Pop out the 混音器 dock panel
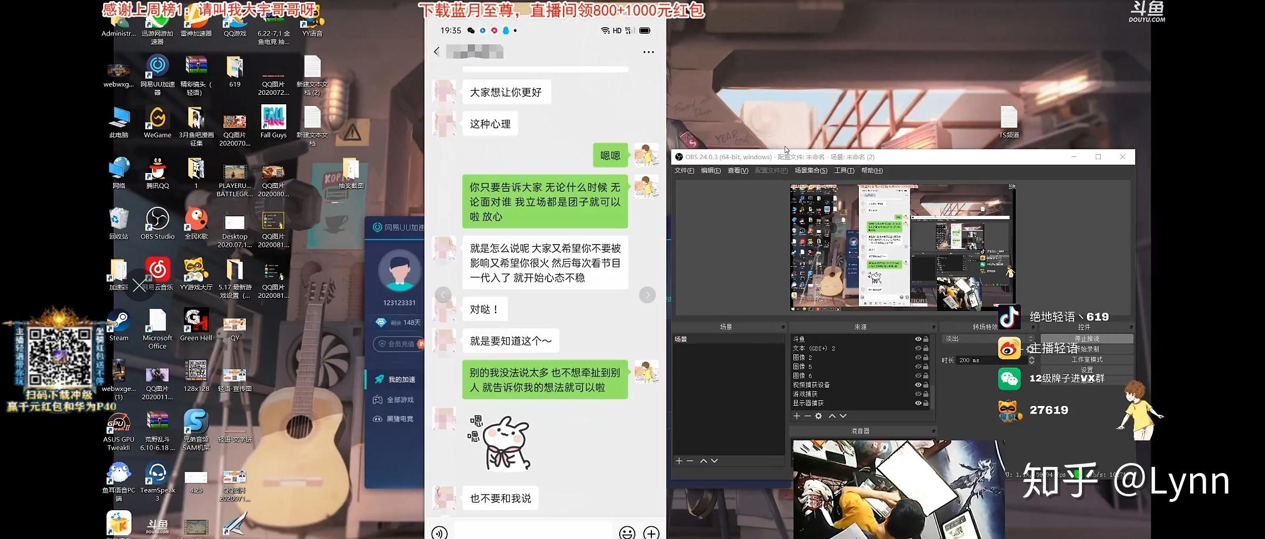Image resolution: width=1265 pixels, height=539 pixels. pyautogui.click(x=934, y=431)
